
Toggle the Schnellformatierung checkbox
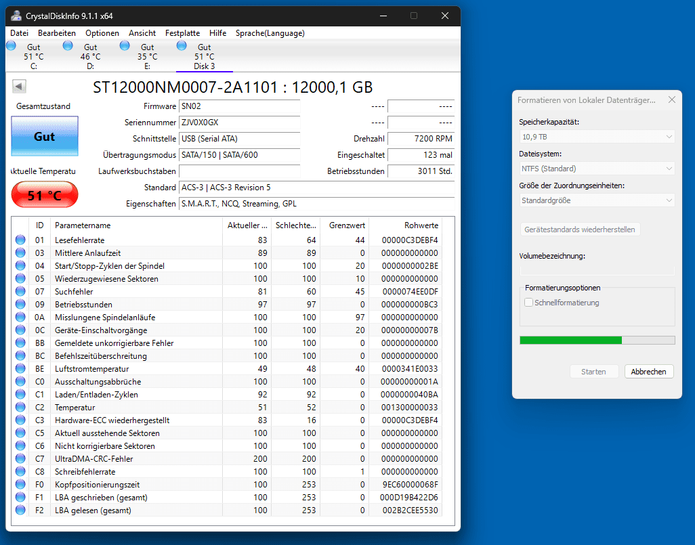pos(528,303)
